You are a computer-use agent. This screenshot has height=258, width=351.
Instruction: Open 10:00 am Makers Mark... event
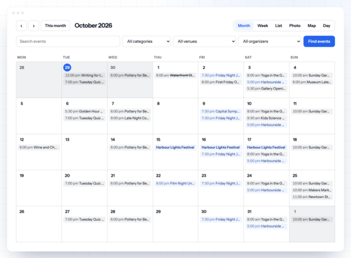point(312,190)
